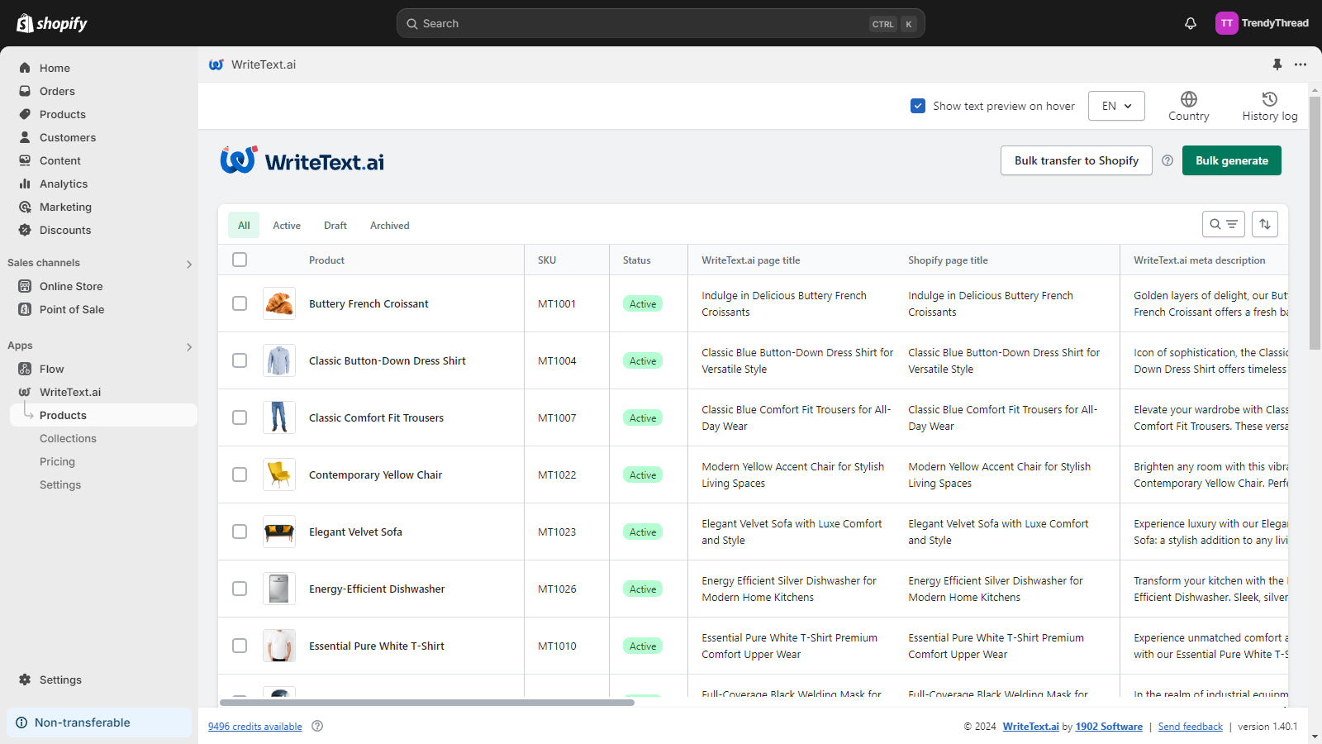Switch to the Archived tab
The height and width of the screenshot is (744, 1322).
[x=390, y=225]
